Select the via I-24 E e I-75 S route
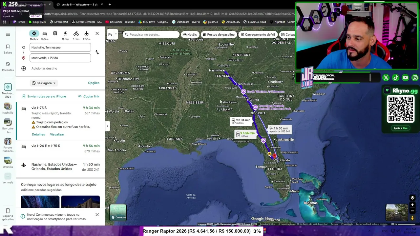Image resolution: width=420 pixels, height=236 pixels. pyautogui.click(x=60, y=148)
